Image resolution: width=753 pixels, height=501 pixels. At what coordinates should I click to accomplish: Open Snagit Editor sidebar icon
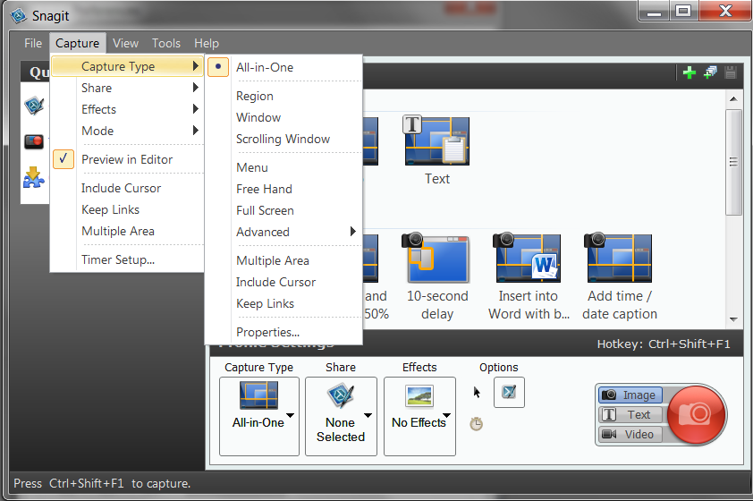click(x=34, y=106)
